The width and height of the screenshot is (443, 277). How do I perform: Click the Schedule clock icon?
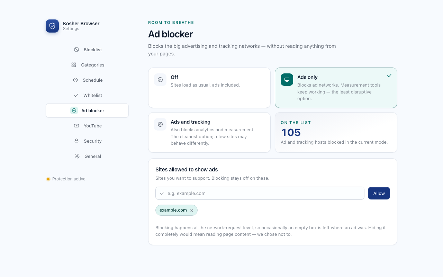pyautogui.click(x=75, y=80)
